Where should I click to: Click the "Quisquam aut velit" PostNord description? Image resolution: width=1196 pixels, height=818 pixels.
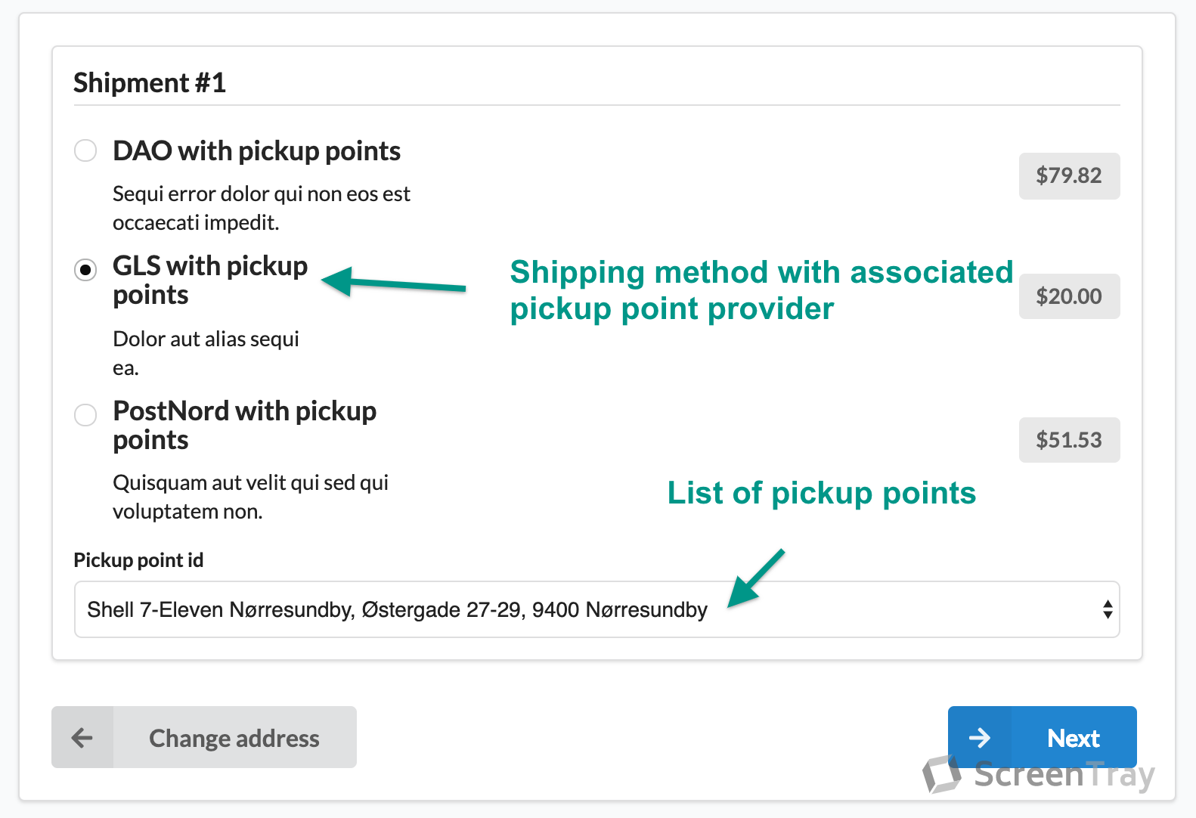pos(249,497)
